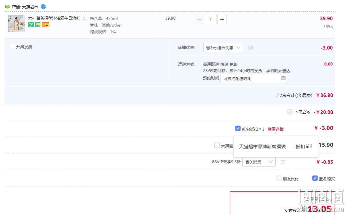Check the 开具发票 invoice checkbox
This screenshot has width=347, height=215.
[x=12, y=47]
